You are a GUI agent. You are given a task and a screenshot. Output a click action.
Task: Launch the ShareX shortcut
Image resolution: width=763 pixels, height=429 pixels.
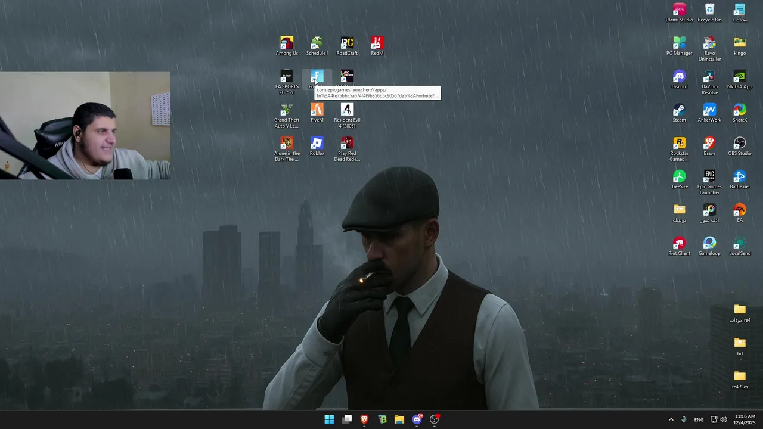point(740,113)
